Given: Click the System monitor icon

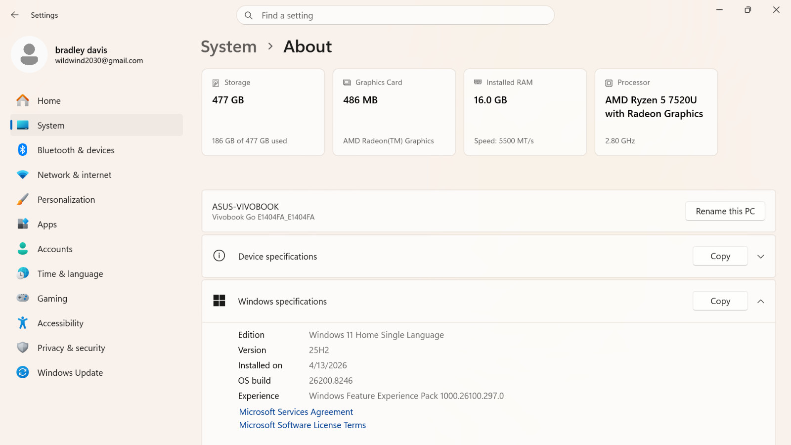Looking at the screenshot, I should coord(23,125).
